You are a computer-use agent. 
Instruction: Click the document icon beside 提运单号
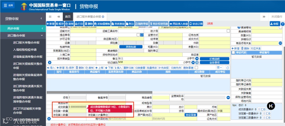click(142, 35)
